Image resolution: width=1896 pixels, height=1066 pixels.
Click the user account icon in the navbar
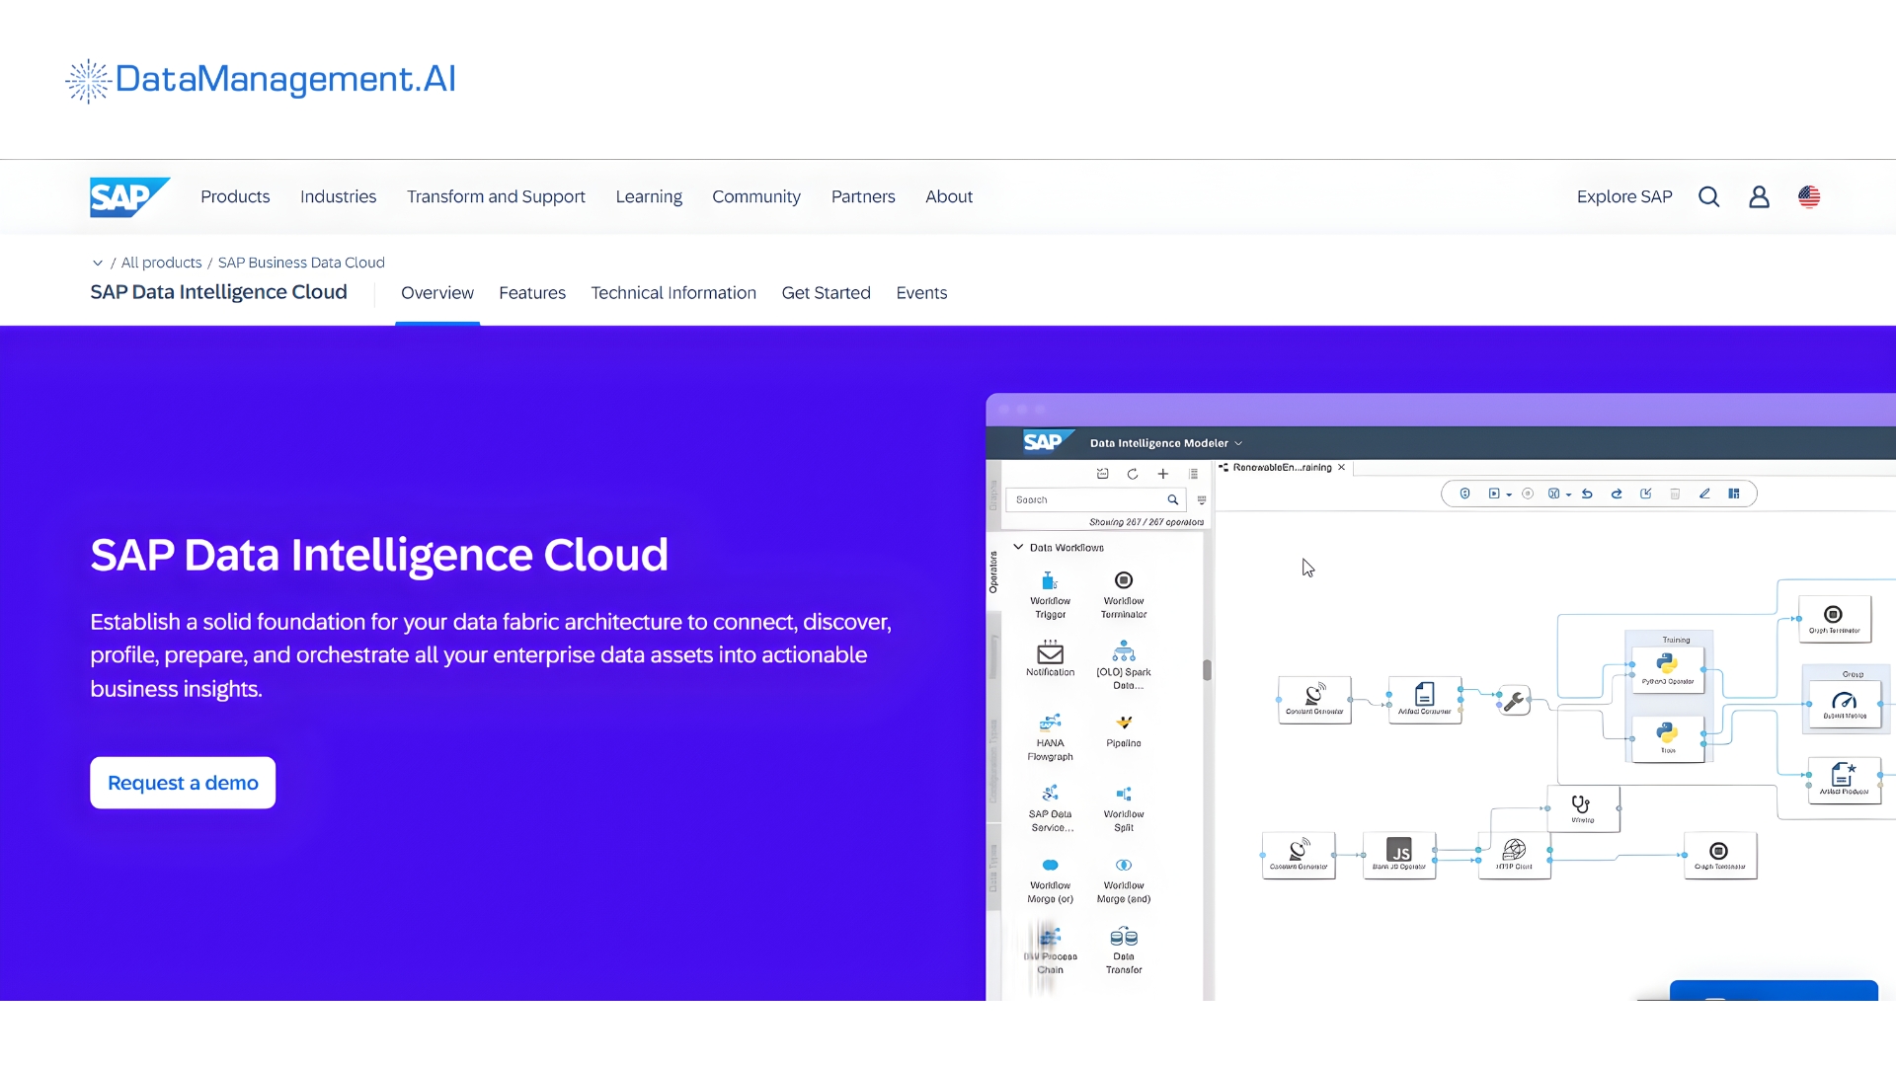[x=1759, y=196]
